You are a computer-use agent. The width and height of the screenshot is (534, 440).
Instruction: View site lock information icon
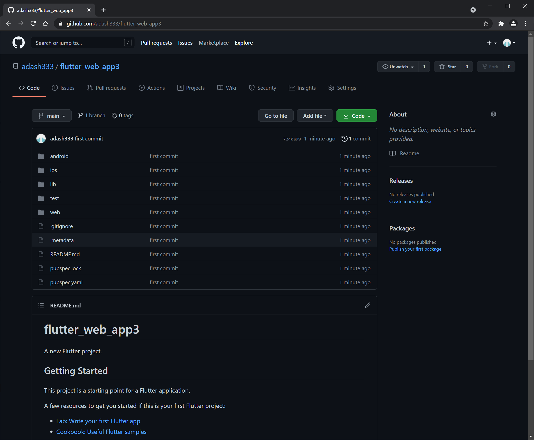point(60,23)
